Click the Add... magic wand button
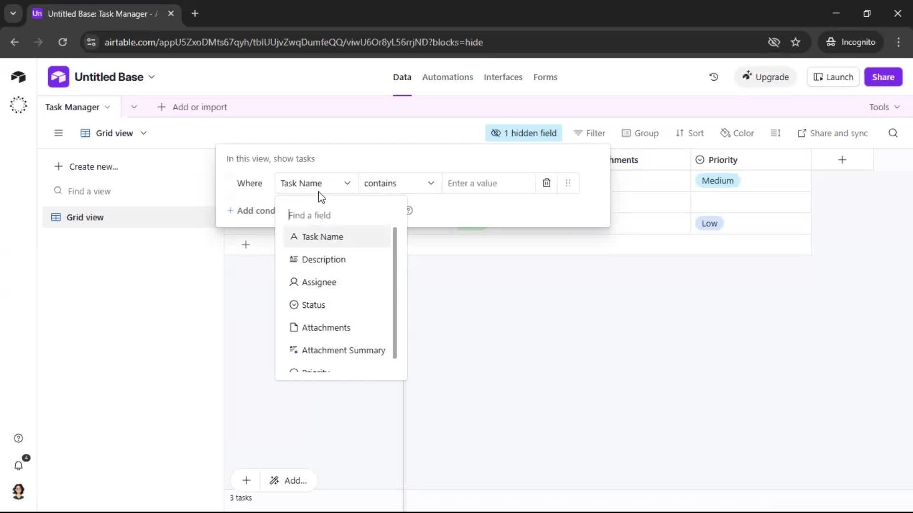This screenshot has width=913, height=513. [x=288, y=480]
